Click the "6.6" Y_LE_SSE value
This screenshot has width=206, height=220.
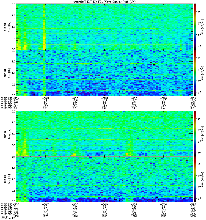[x=16, y=212]
